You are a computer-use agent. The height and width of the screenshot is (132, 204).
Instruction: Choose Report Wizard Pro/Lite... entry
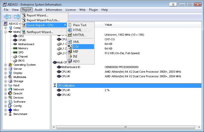[44, 20]
